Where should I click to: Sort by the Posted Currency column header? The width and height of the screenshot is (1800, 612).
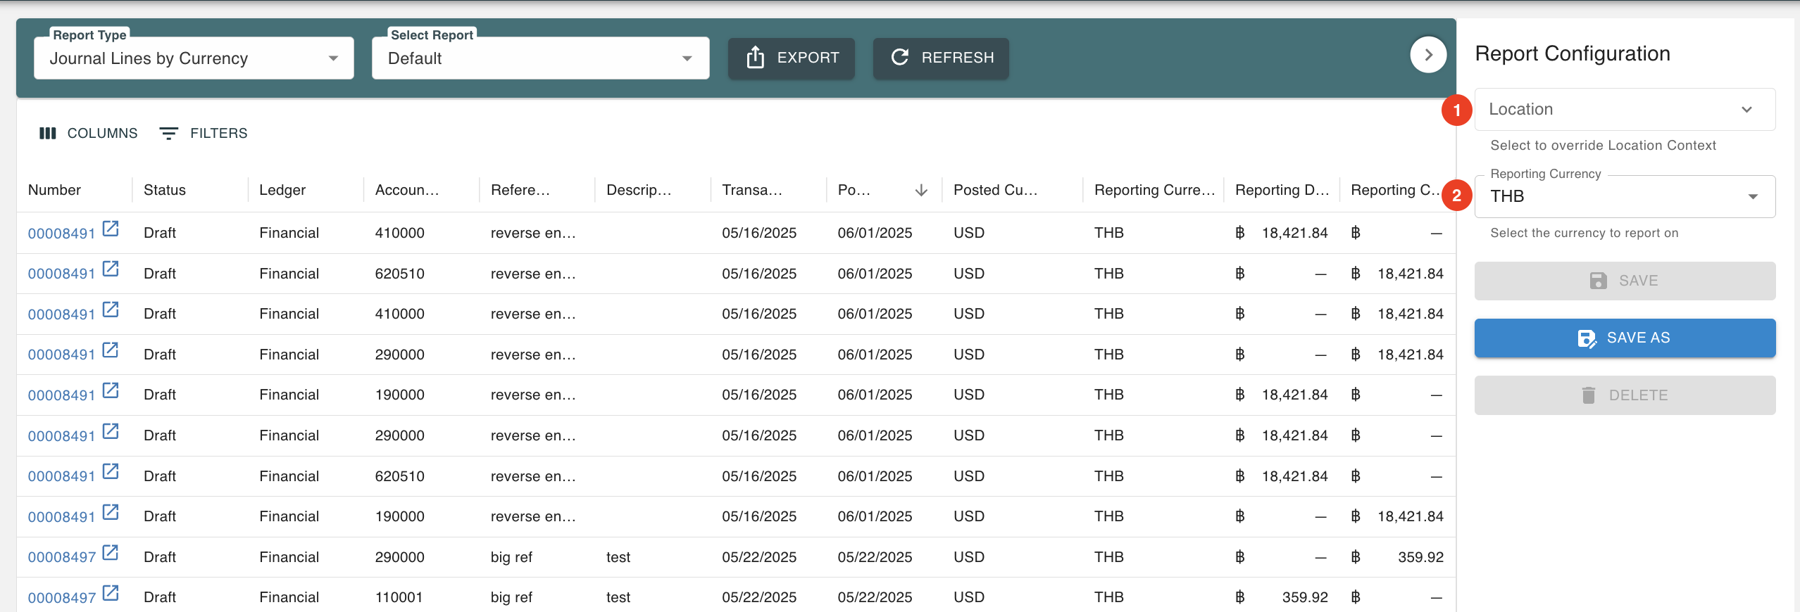tap(995, 190)
